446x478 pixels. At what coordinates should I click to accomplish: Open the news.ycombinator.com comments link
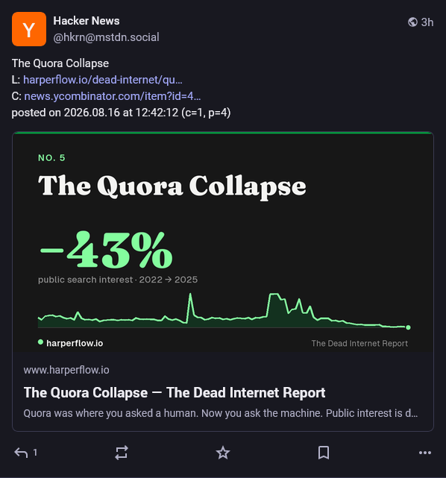112,96
